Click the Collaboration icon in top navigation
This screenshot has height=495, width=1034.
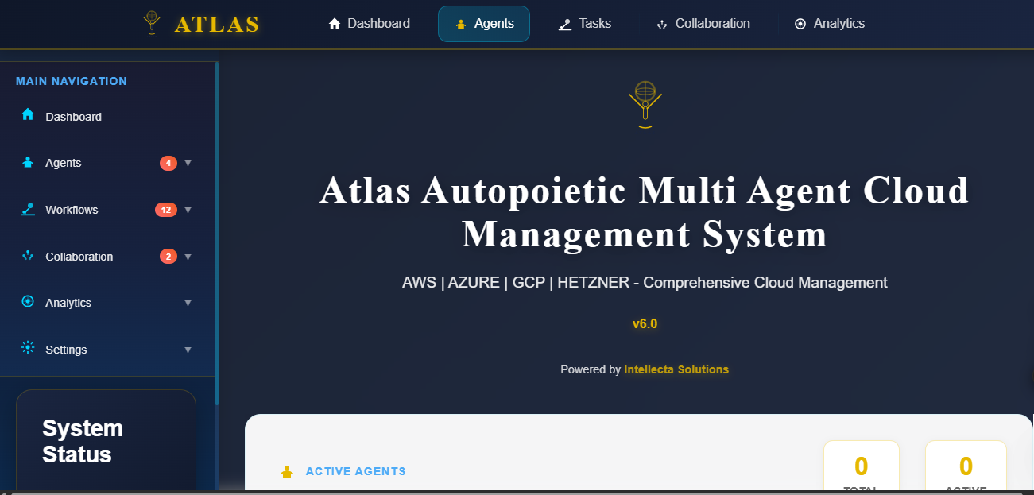click(661, 25)
